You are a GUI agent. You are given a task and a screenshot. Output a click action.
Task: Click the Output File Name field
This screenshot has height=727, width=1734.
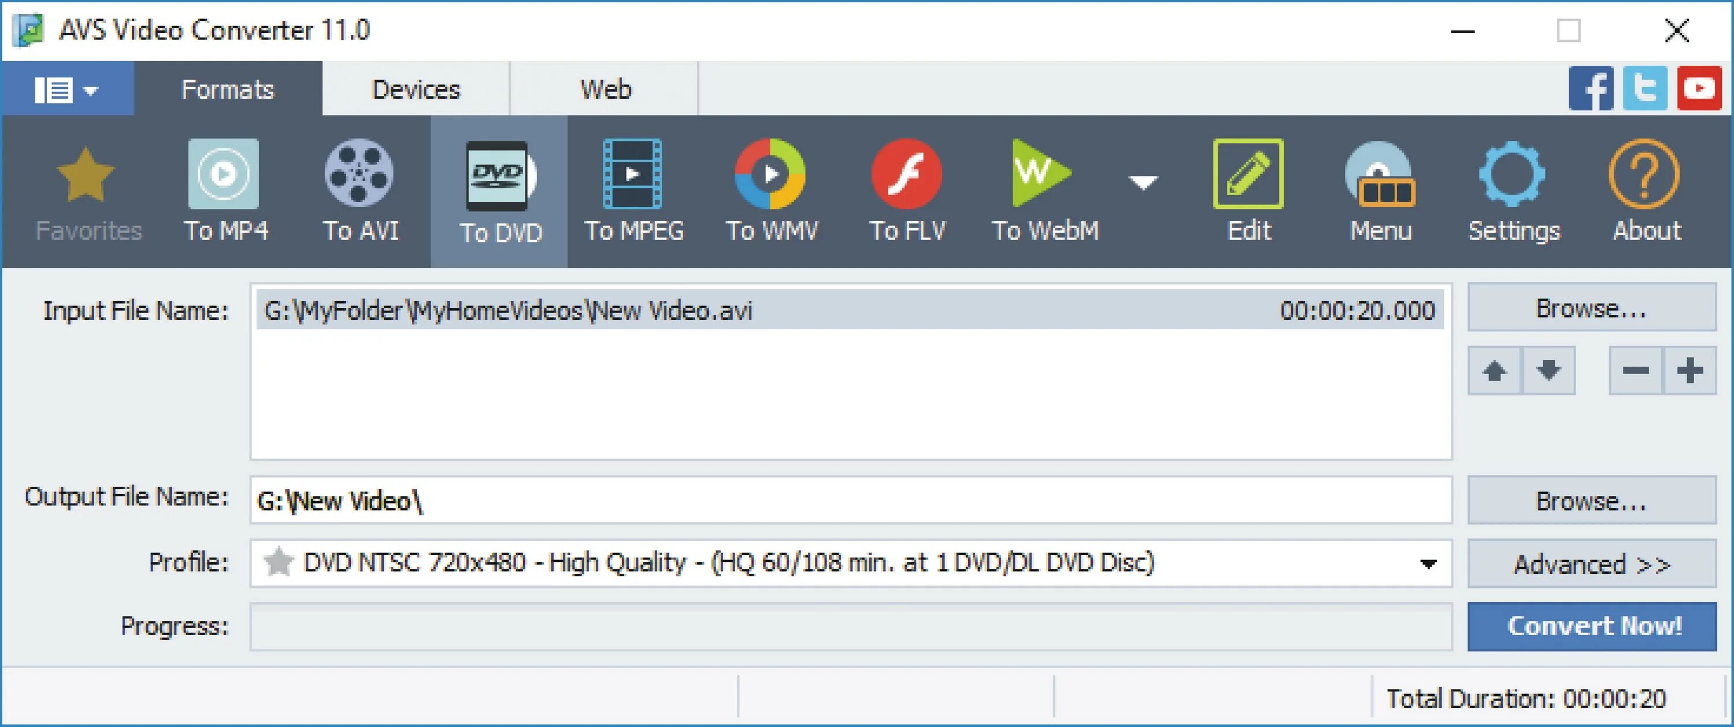850,501
